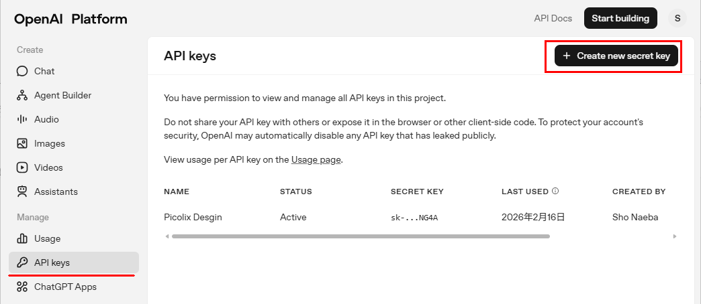701x304 pixels.
Task: Click the Images picture icon
Action: point(22,143)
